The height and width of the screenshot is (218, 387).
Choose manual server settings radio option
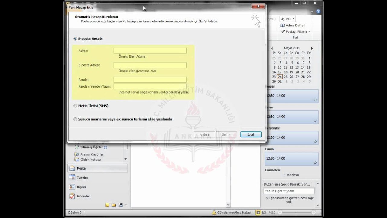75,119
